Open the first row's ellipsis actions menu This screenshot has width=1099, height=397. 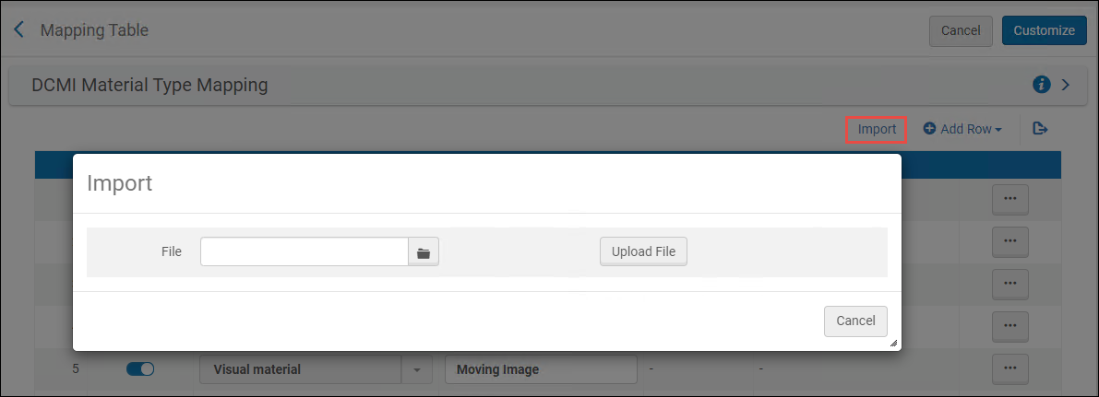point(1009,199)
